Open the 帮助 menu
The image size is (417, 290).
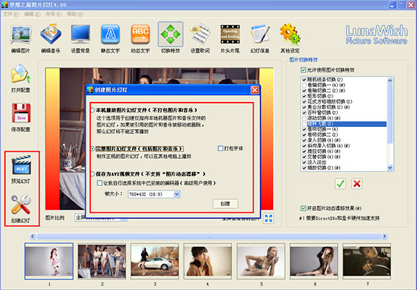coord(75,14)
